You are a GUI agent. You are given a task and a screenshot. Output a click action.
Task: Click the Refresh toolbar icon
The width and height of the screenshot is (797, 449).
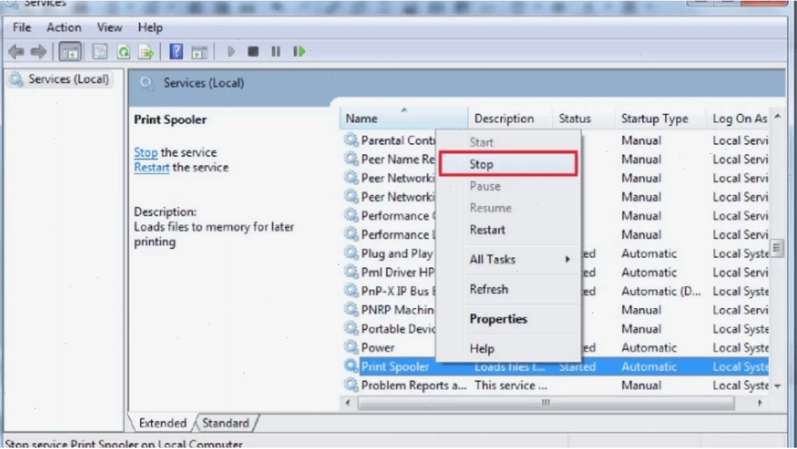(124, 52)
